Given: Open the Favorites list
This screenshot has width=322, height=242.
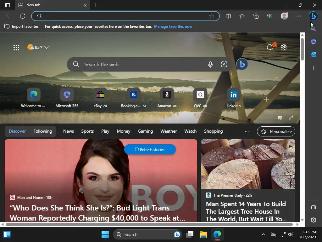Looking at the screenshot, I should pos(242,16).
